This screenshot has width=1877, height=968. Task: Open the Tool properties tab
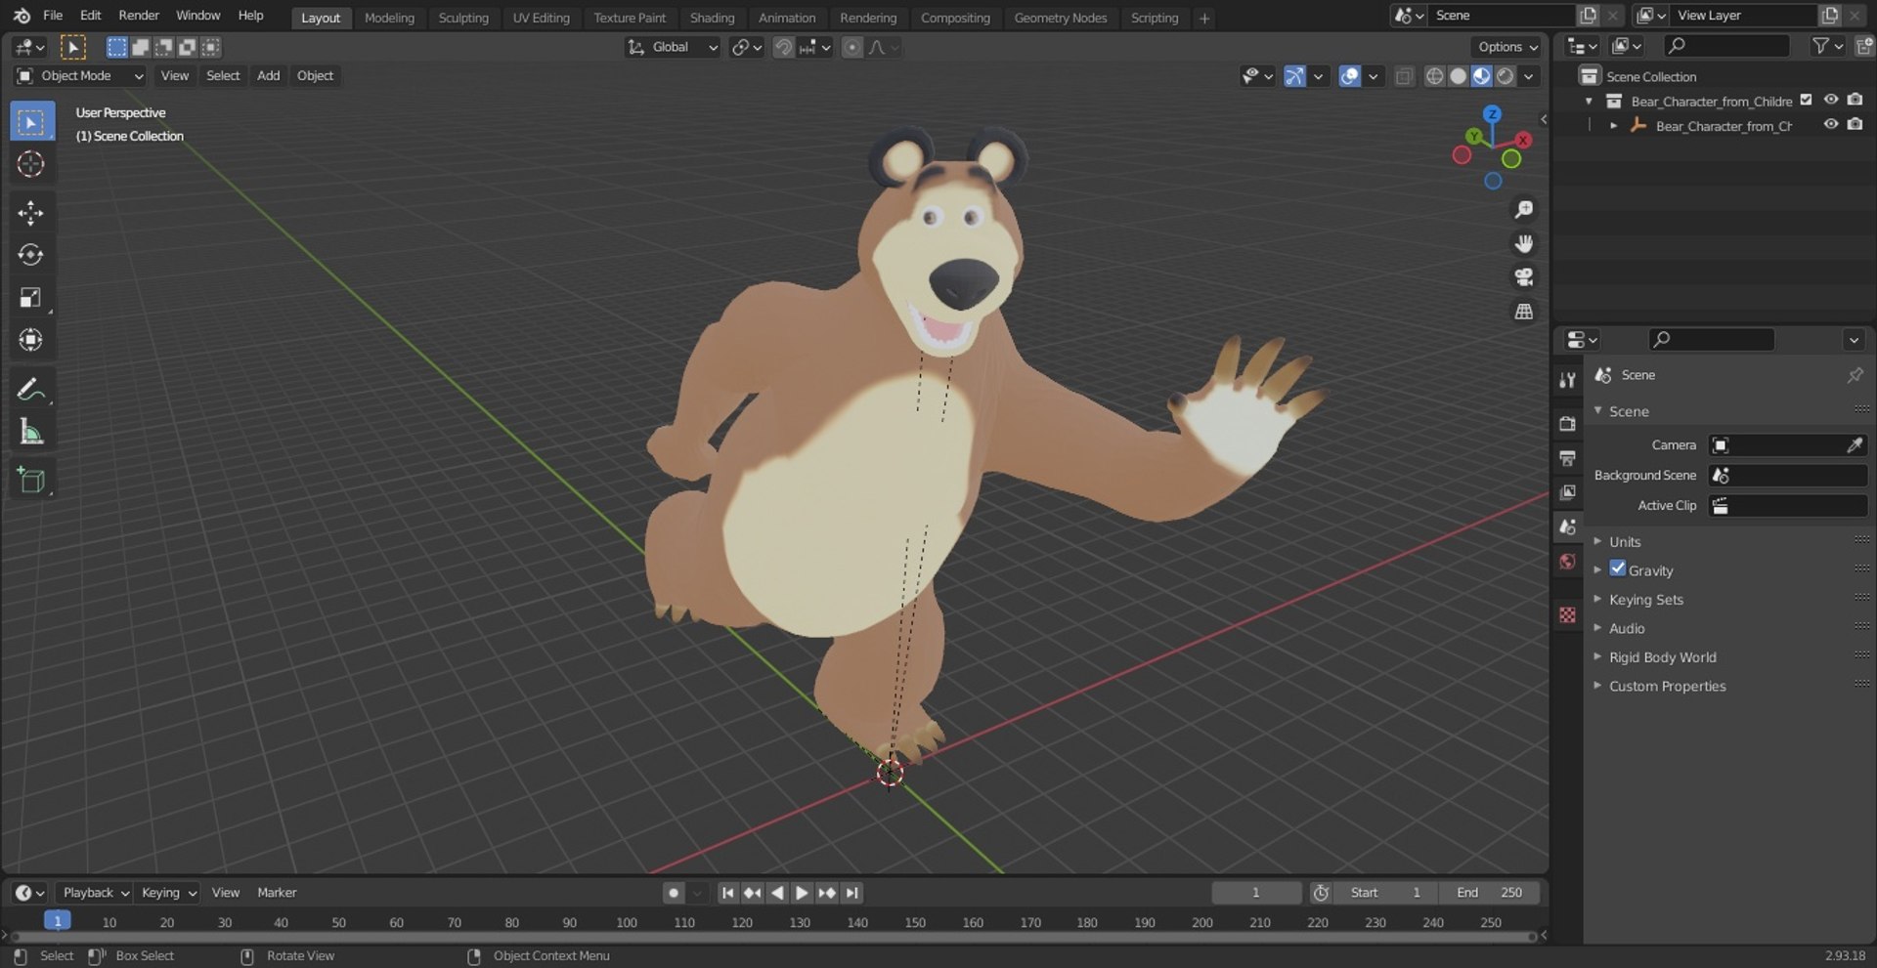(x=1568, y=380)
